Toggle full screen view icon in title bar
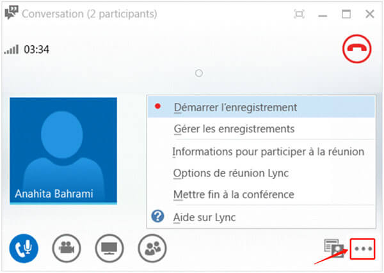Image resolution: width=384 pixels, height=273 pixels. pyautogui.click(x=299, y=13)
